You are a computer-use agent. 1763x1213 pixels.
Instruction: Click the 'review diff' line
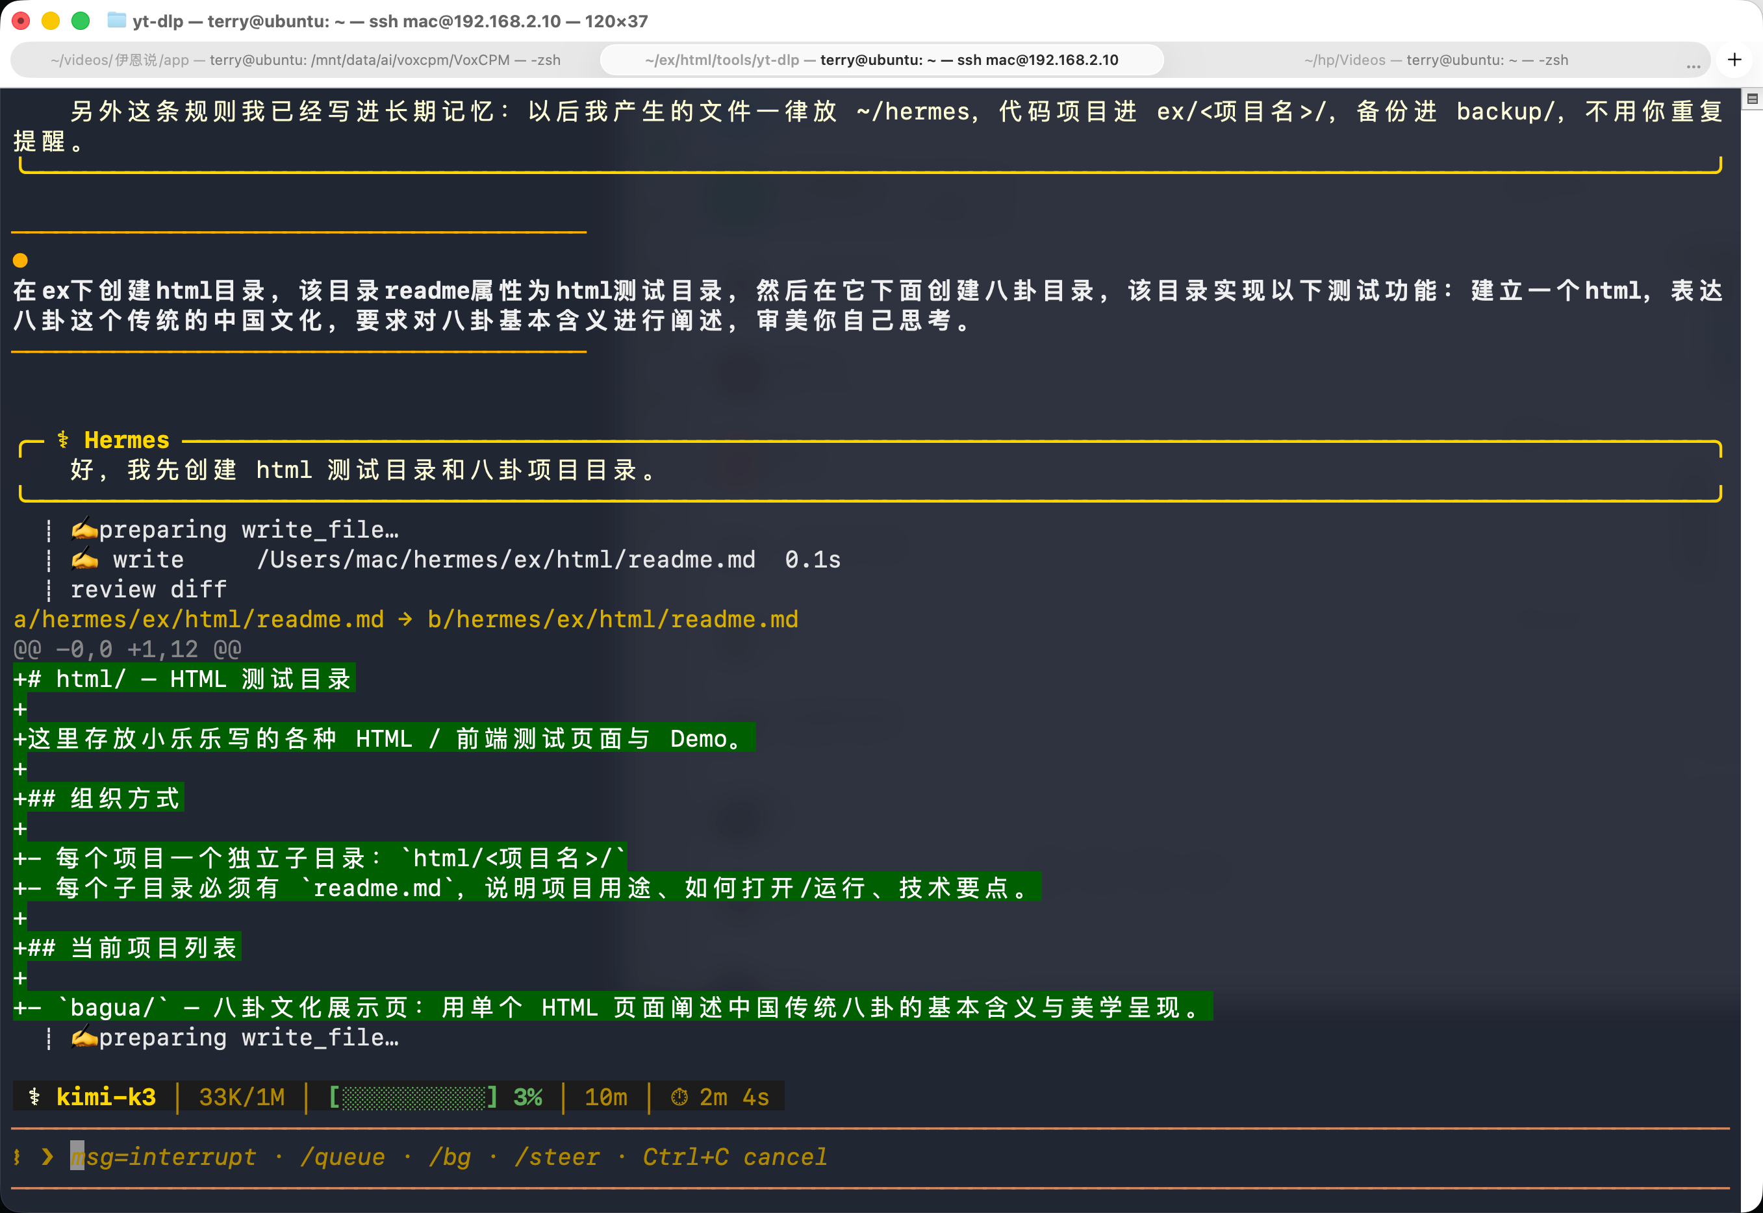[148, 590]
